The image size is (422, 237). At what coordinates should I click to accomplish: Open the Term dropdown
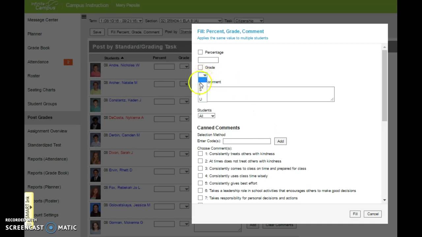click(x=120, y=21)
